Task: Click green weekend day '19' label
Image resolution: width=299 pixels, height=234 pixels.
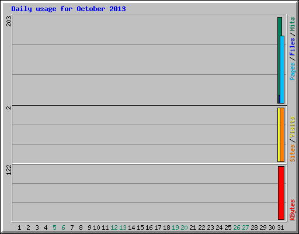Action: point(175,228)
